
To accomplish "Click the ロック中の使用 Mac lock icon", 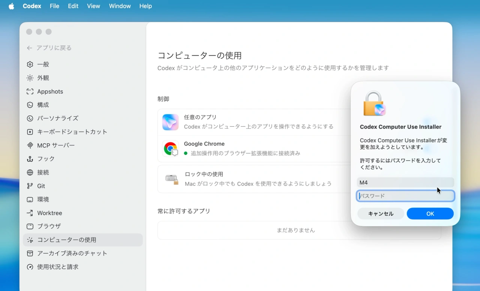I will [x=172, y=179].
